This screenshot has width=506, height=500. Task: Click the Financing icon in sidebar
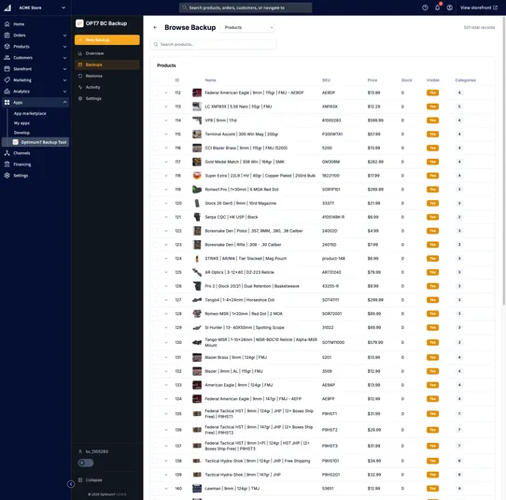pos(7,164)
